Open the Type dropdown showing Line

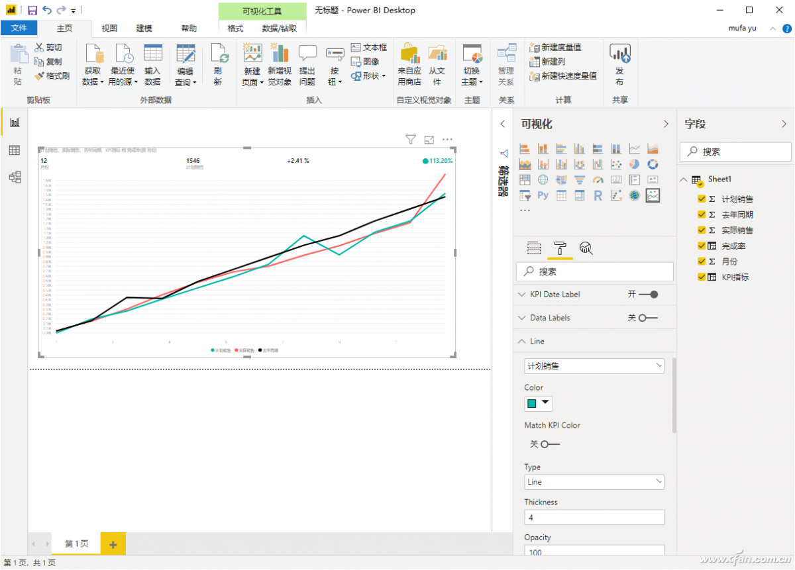[594, 482]
